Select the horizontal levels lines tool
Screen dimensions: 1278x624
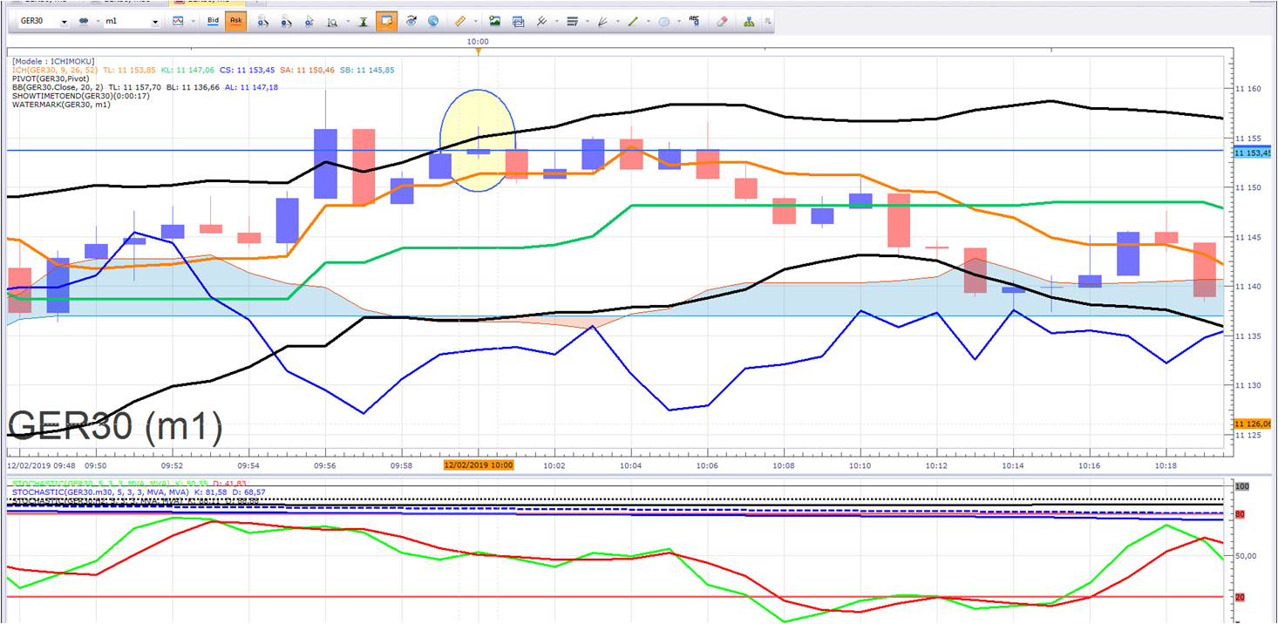tap(572, 21)
